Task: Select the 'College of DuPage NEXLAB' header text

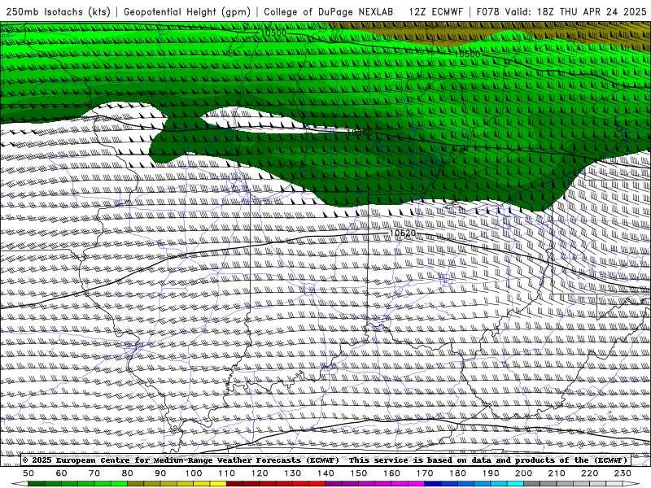Action: coord(329,11)
